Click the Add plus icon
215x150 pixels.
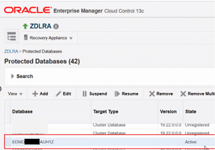(35, 94)
